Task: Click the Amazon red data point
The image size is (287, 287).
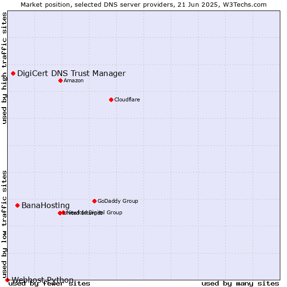Action: (61, 80)
